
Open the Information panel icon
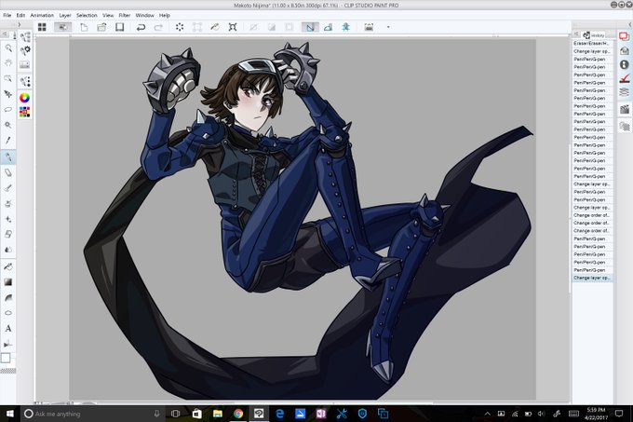[x=624, y=64]
